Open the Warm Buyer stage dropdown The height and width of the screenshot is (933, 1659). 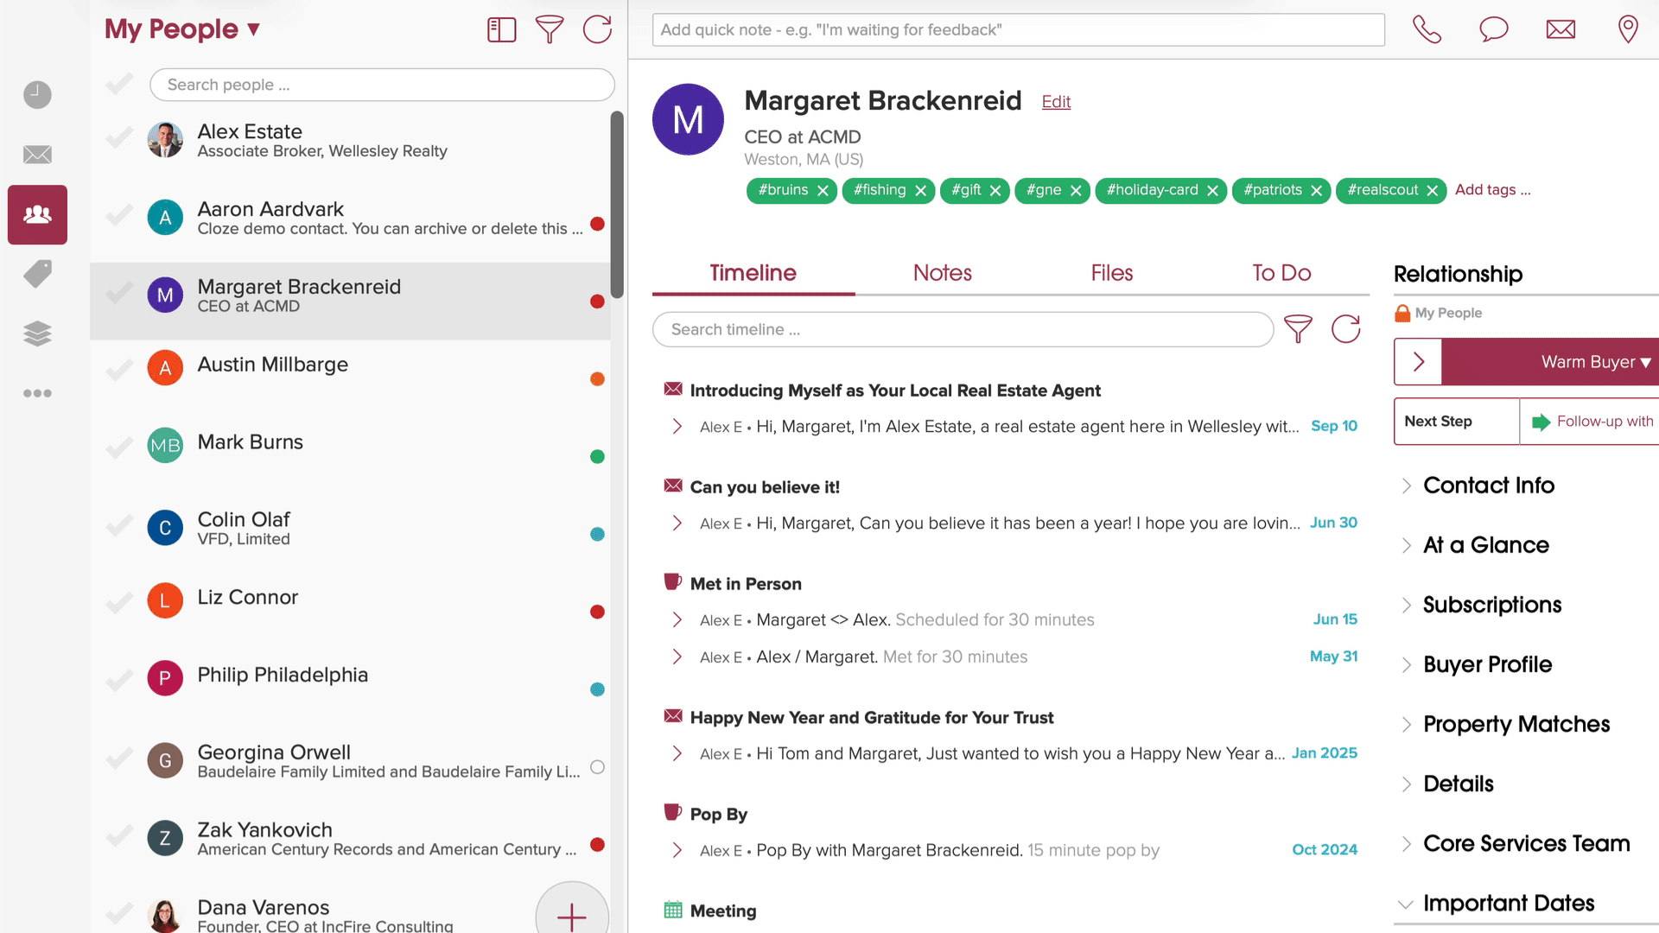(x=1595, y=362)
